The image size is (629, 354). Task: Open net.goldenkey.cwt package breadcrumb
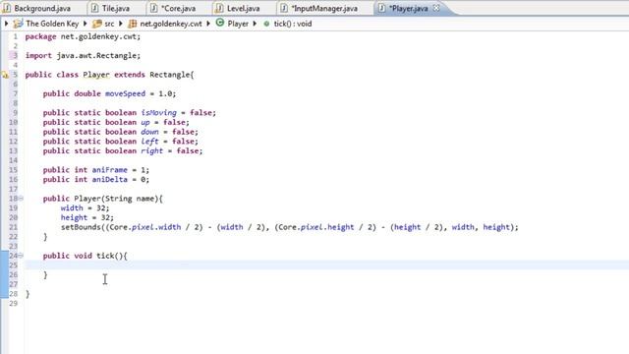pos(171,24)
